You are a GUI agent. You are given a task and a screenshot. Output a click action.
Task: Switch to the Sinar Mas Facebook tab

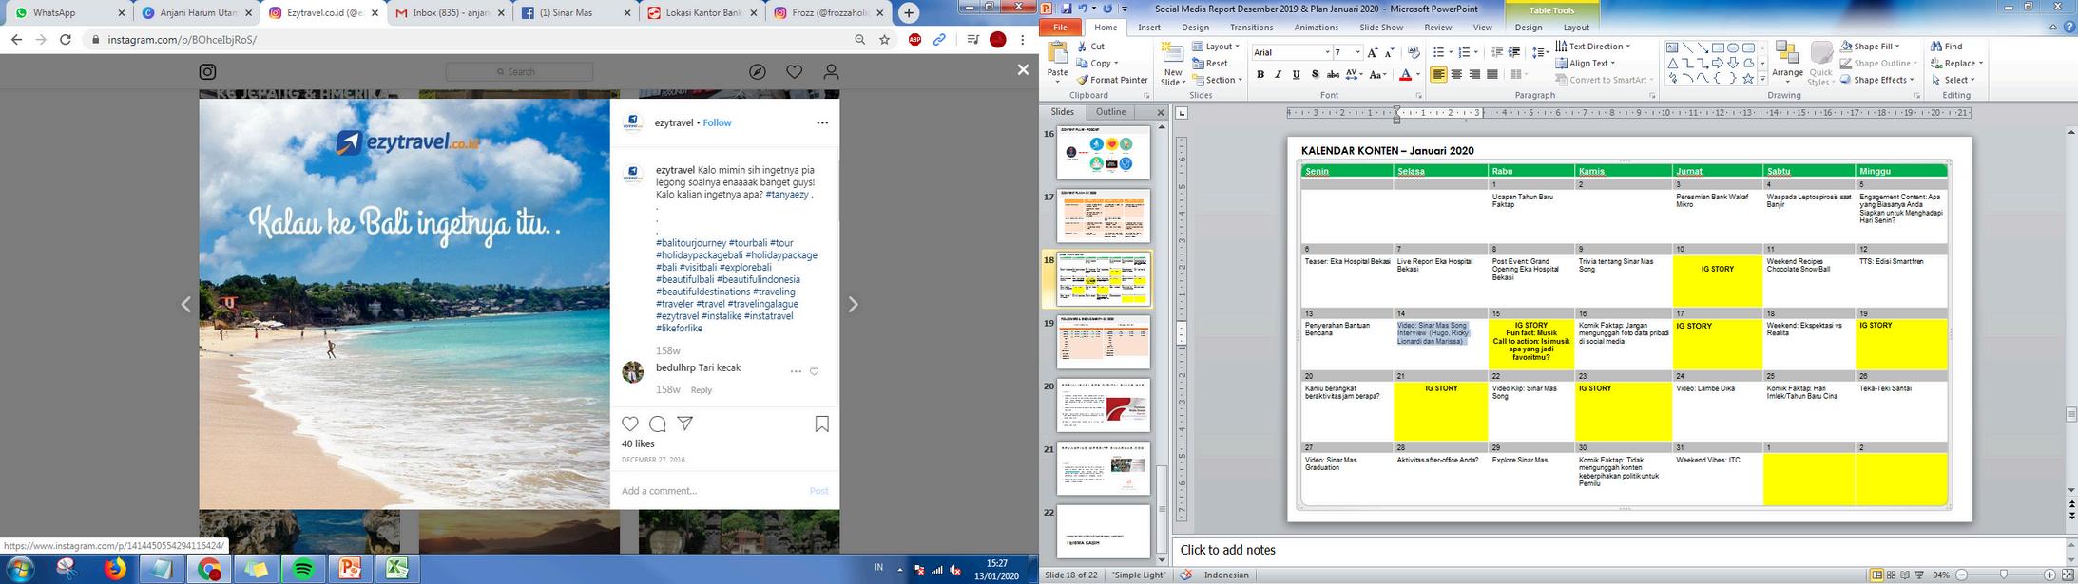pos(576,13)
